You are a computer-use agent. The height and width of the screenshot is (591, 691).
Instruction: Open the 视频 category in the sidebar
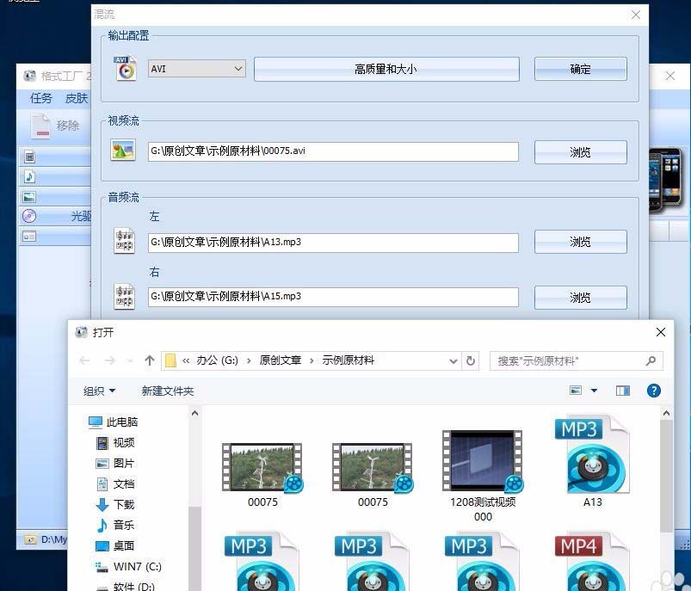click(x=118, y=442)
